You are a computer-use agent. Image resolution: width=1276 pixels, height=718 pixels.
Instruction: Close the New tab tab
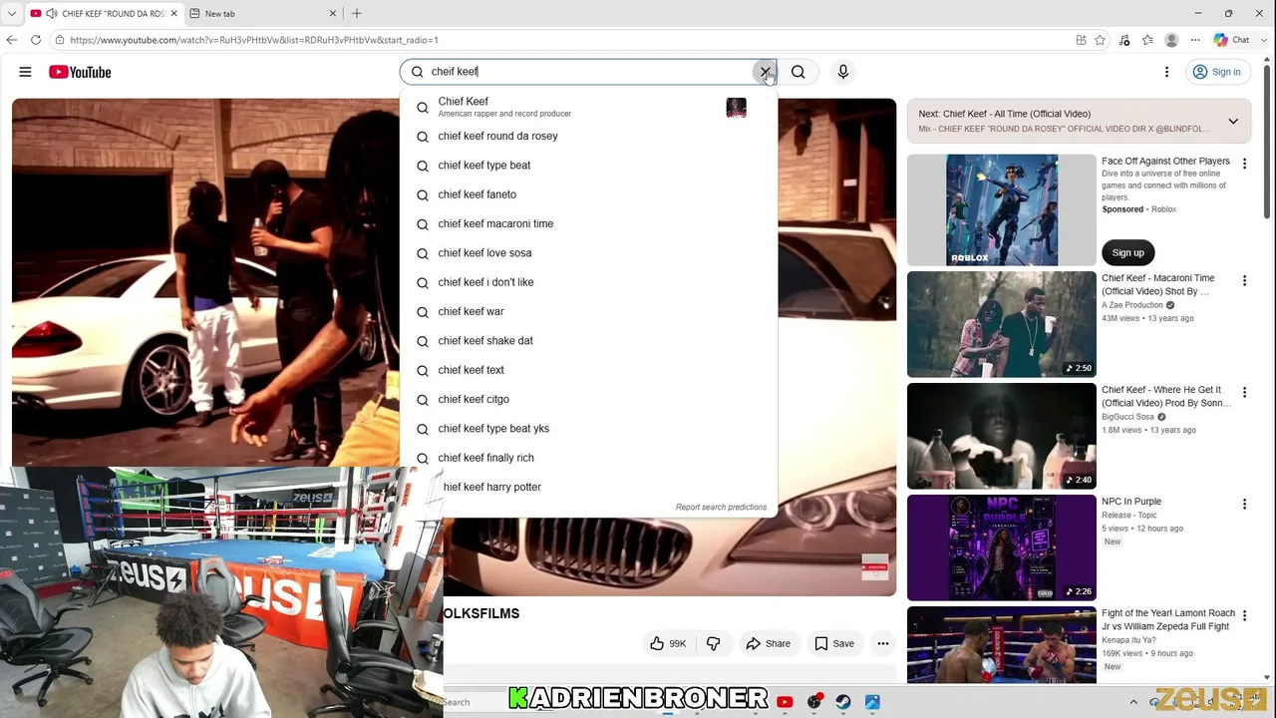(333, 14)
